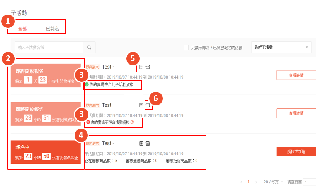Image resolution: width=325 pixels, height=192 pixels.
Task: Click the search magnifier icon
Action: [89, 48]
